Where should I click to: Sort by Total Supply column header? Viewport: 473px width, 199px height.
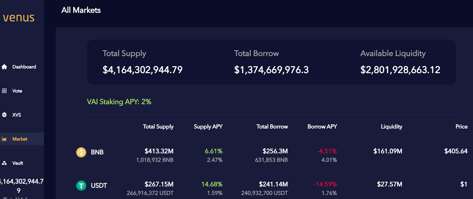158,127
